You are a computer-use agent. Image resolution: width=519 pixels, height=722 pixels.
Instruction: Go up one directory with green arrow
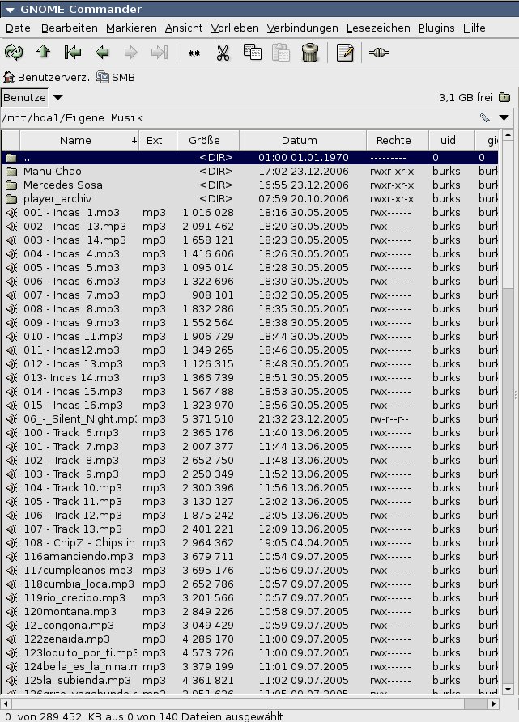[x=43, y=52]
